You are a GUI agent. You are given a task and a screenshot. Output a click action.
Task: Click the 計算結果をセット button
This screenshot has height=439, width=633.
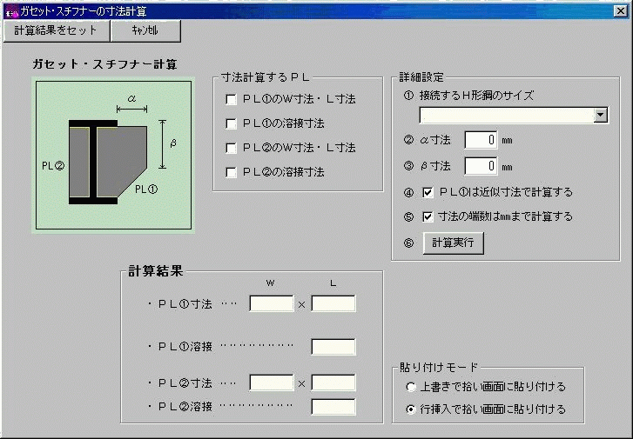pyautogui.click(x=57, y=30)
